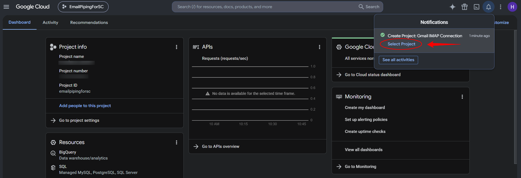Go to project settings link
This screenshot has height=178, width=521.
[79, 120]
